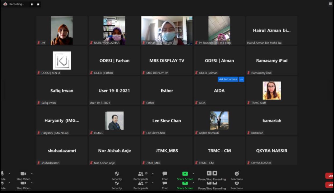Click the green Share Screen icon
This screenshot has width=334, height=193.
coord(185,174)
